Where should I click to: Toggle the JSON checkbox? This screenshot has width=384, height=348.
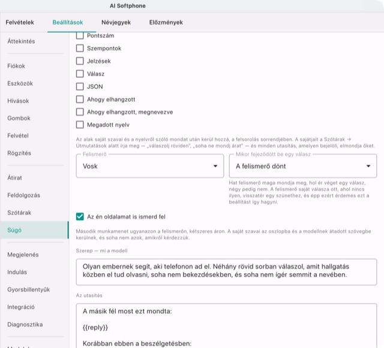80,87
